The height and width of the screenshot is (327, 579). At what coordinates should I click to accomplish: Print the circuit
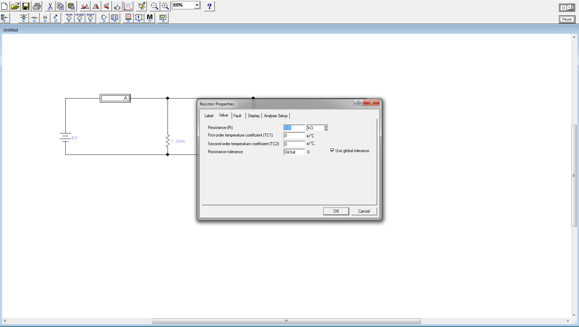tap(37, 6)
